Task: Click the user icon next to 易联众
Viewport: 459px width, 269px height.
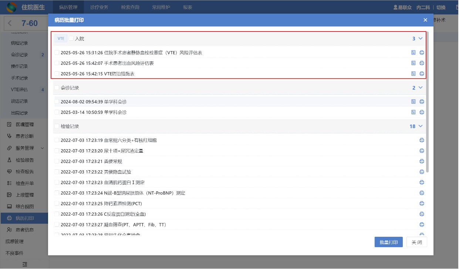Action: click(x=395, y=7)
